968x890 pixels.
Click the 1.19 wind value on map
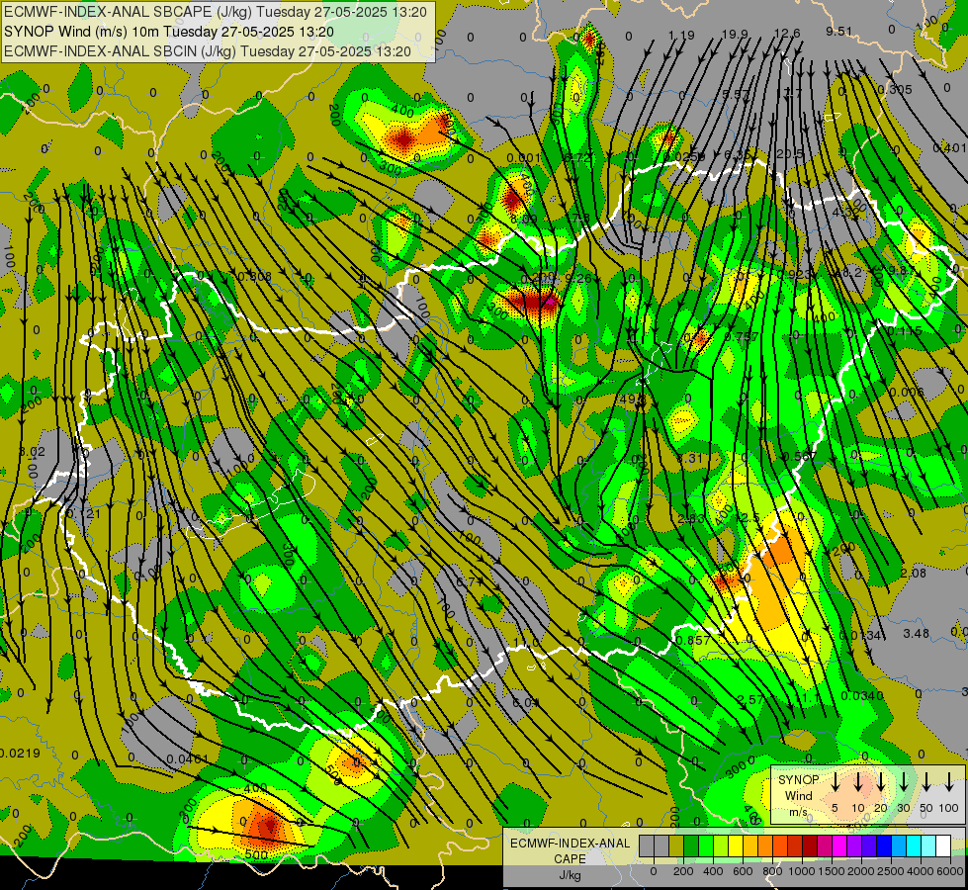[x=681, y=36]
